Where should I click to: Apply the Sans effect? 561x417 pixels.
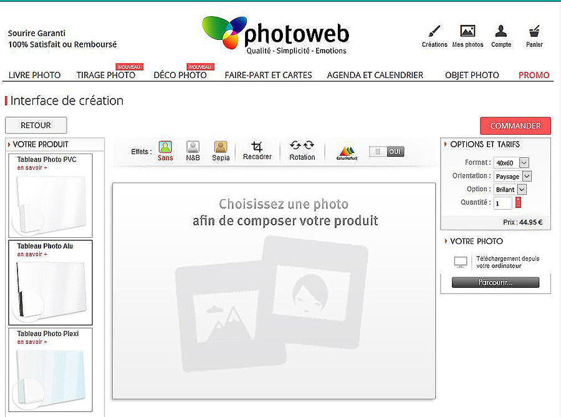click(165, 150)
